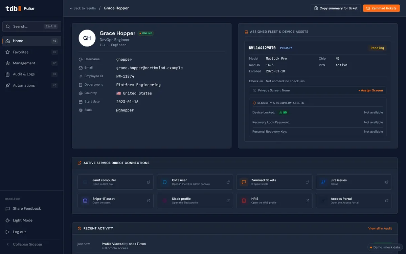Click the Automations rocket icon
The height and width of the screenshot is (254, 406).
point(7,85)
